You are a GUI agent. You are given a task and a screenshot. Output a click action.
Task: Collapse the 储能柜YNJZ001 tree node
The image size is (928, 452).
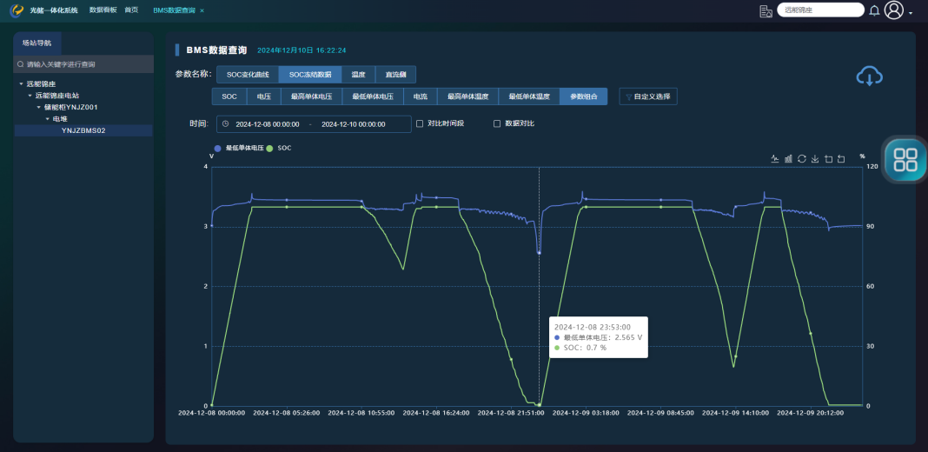(38, 107)
